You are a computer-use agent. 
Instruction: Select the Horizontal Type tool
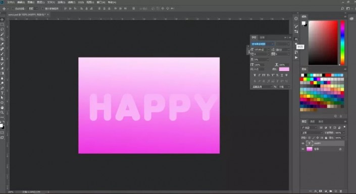tap(2, 93)
